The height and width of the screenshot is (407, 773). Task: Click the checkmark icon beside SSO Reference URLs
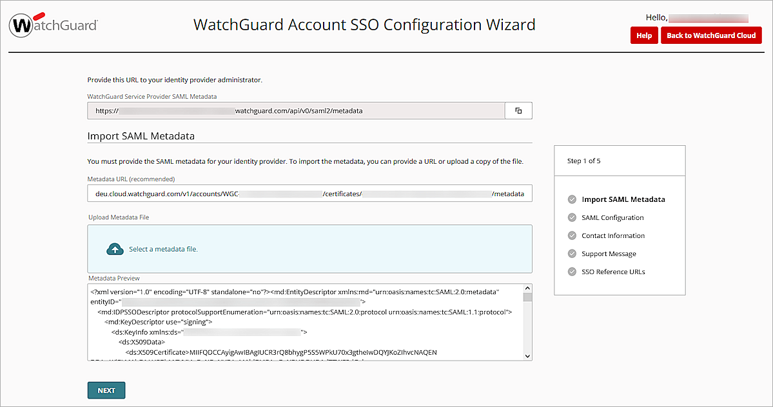(571, 272)
